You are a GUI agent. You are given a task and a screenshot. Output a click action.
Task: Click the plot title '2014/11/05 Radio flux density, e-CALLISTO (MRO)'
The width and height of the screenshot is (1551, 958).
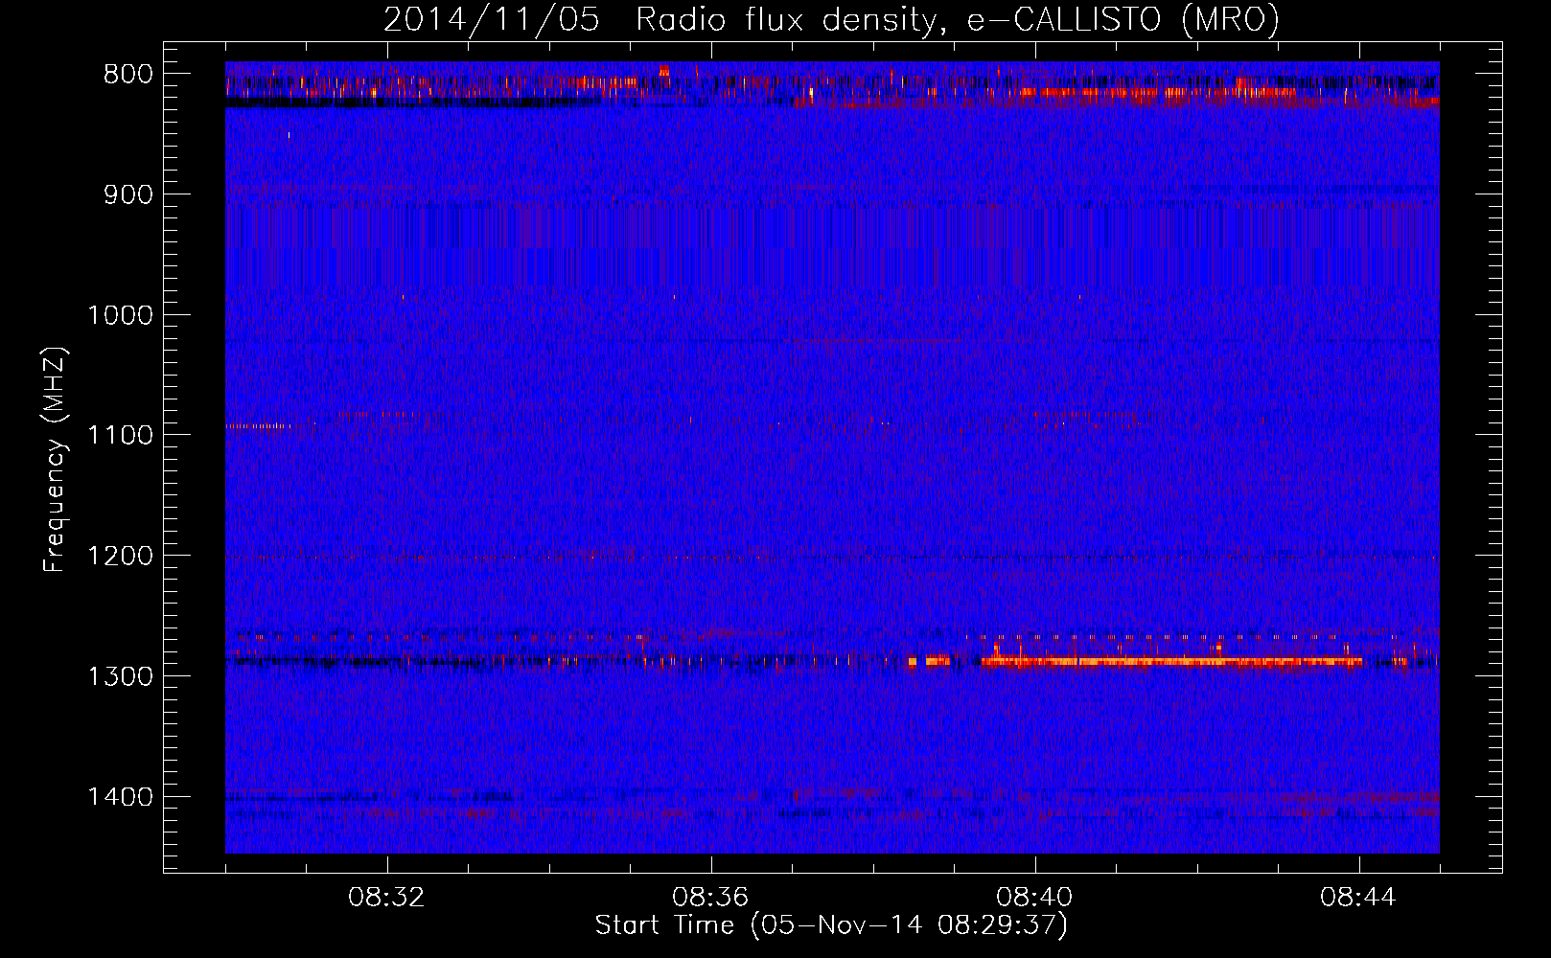tap(831, 20)
